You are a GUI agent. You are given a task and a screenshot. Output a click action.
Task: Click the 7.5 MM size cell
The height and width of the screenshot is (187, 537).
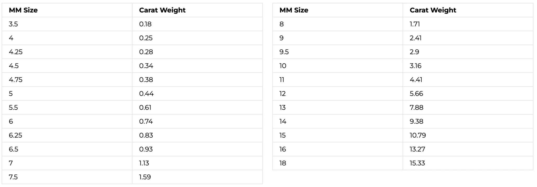(x=13, y=177)
